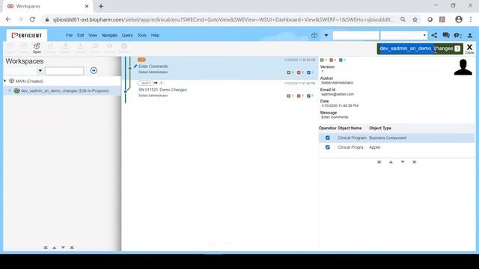Click the Open workspace toolbar icon
Viewport: 479px width, 269px height.
click(x=37, y=48)
